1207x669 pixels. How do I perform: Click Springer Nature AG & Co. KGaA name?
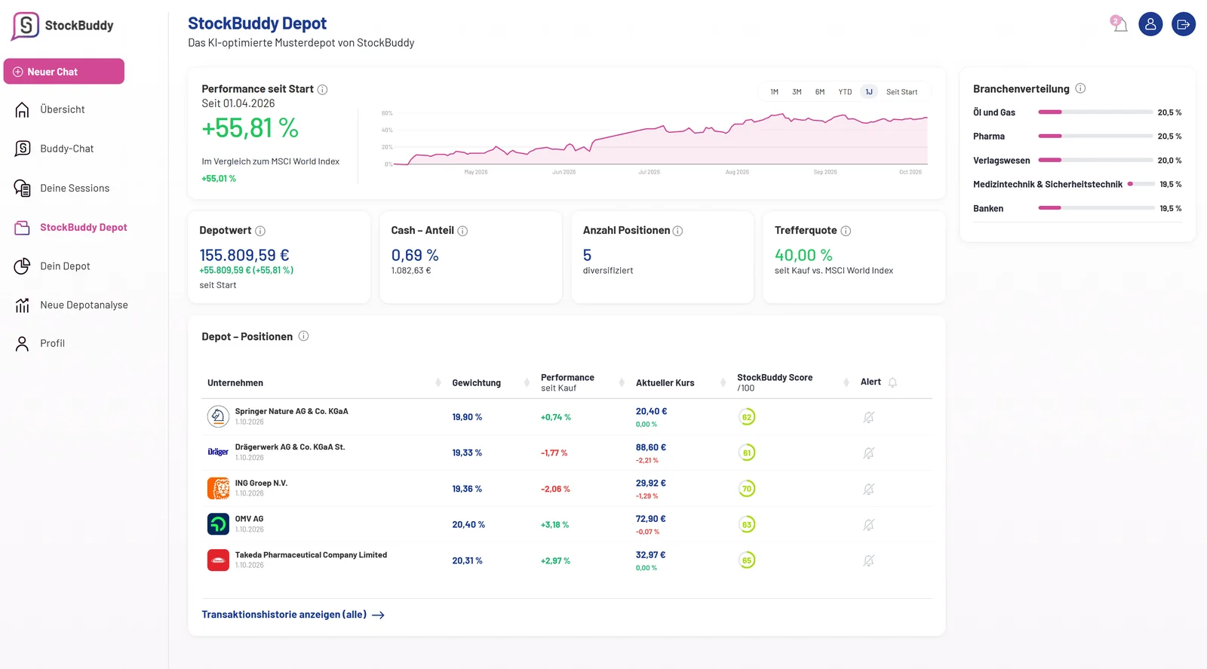[291, 411]
